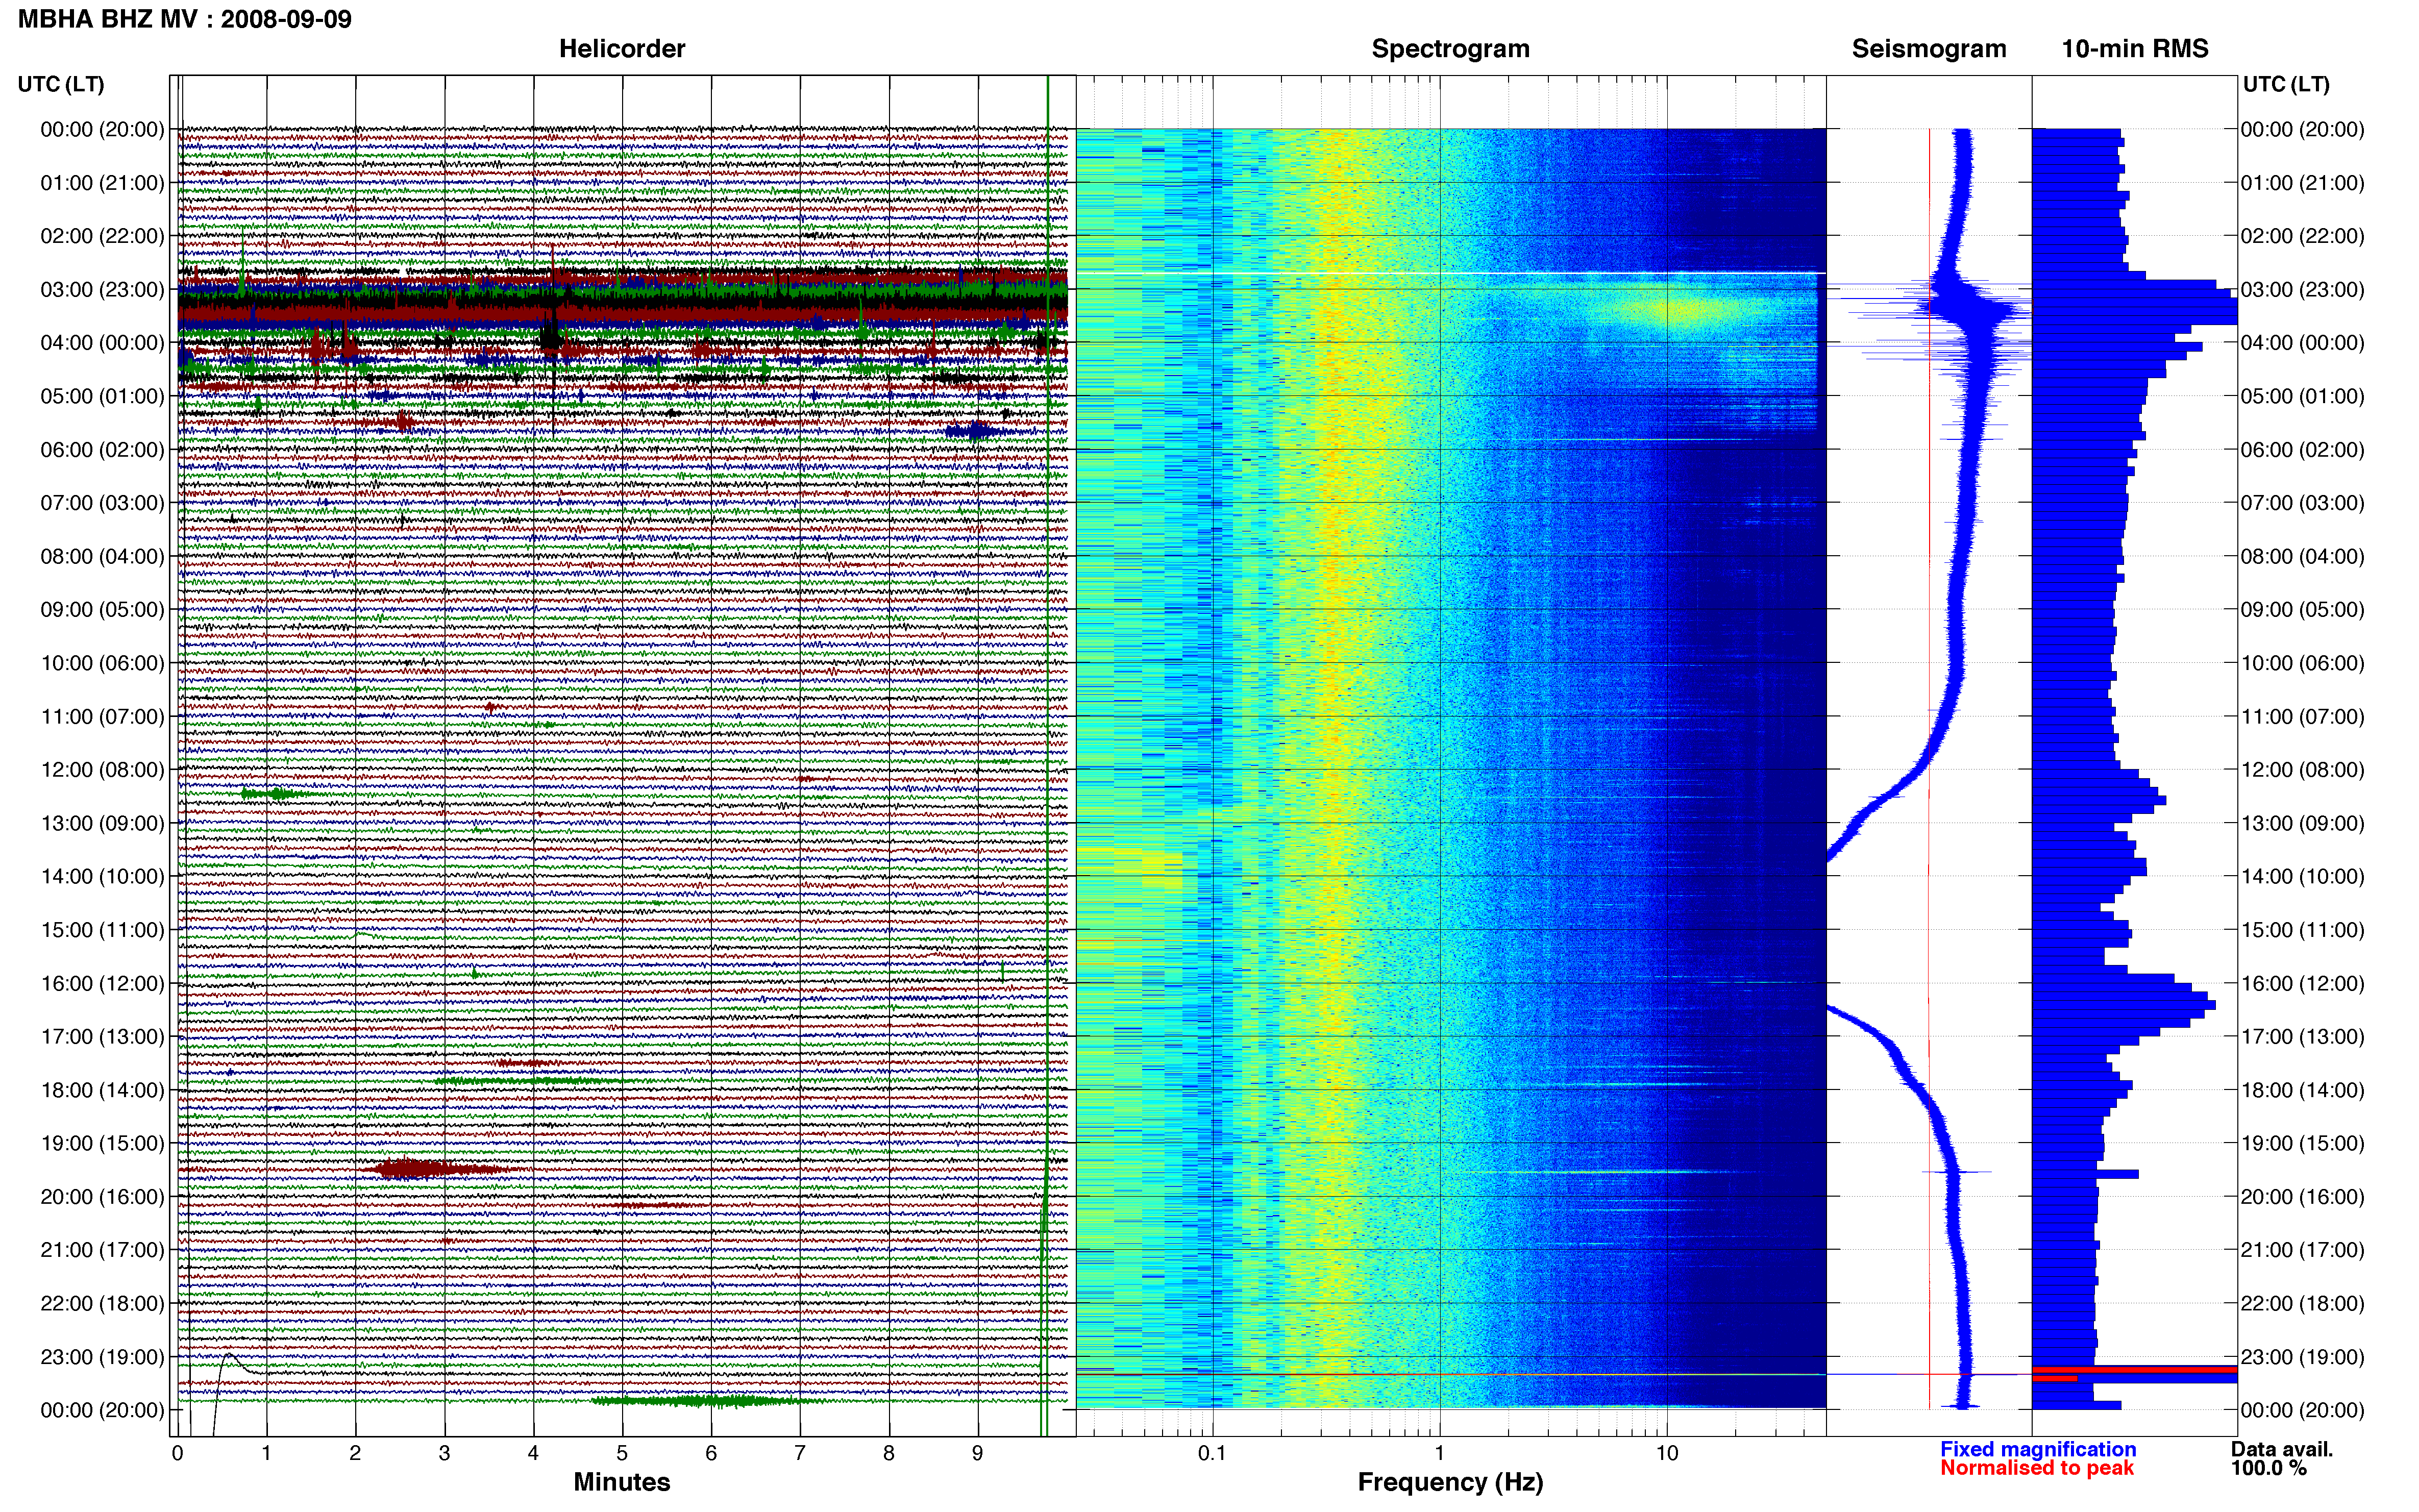Screen dimensions: 2419x1512
Task: Click the Minutes axis label under the helicorder
Action: pyautogui.click(x=622, y=1482)
